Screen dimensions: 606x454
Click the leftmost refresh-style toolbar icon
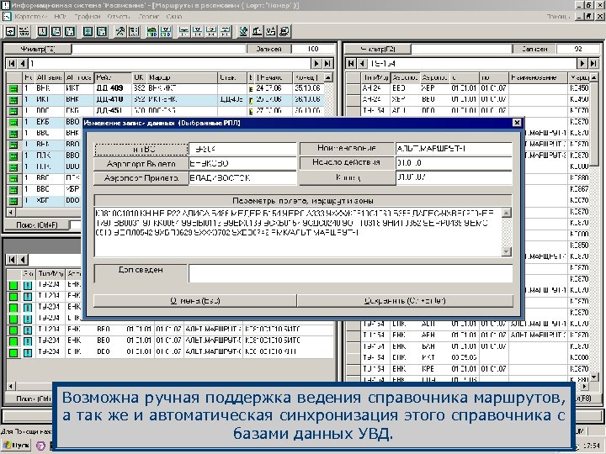(11, 31)
